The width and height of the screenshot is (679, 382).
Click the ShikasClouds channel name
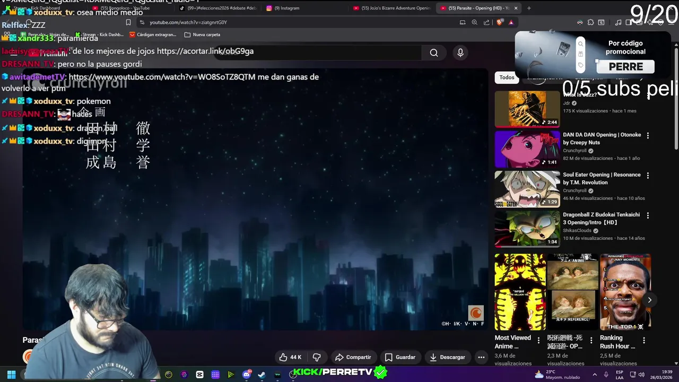[577, 231]
